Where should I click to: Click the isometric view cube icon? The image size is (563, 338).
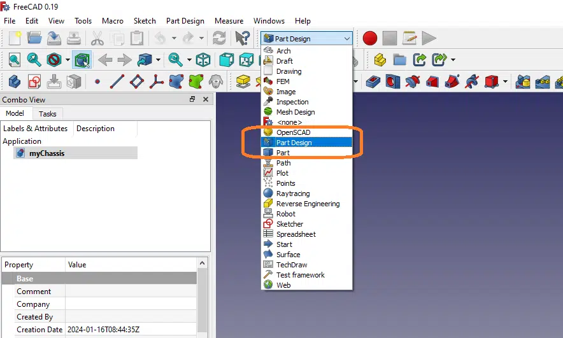pos(203,60)
